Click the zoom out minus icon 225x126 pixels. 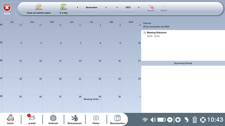point(170,120)
